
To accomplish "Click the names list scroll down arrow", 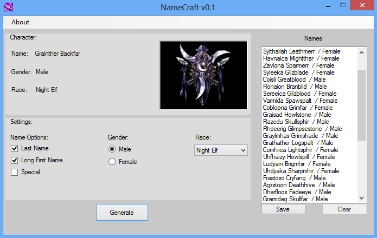I will point(361,198).
